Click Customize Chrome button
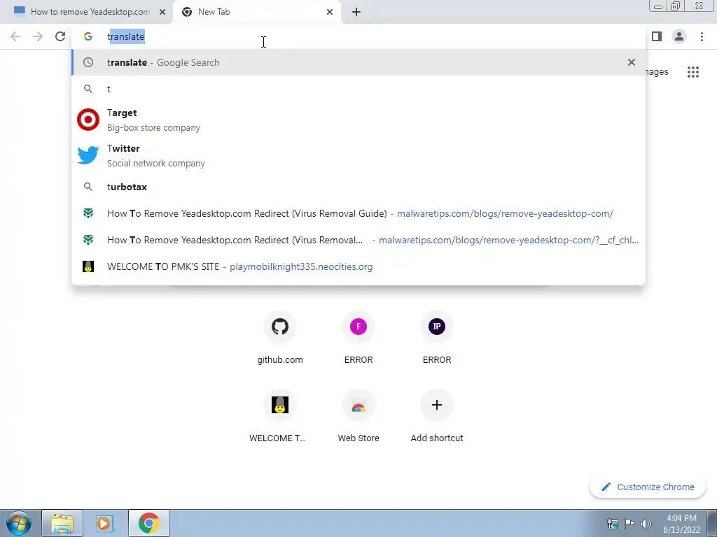This screenshot has width=717, height=537. (648, 487)
